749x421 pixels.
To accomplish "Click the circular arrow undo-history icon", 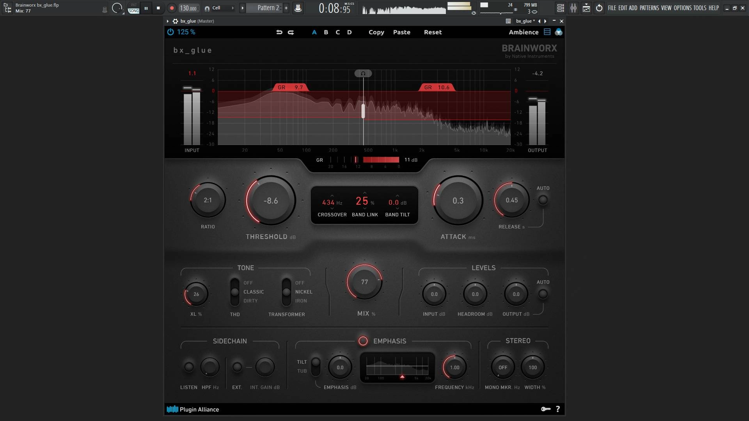I will 599,8.
